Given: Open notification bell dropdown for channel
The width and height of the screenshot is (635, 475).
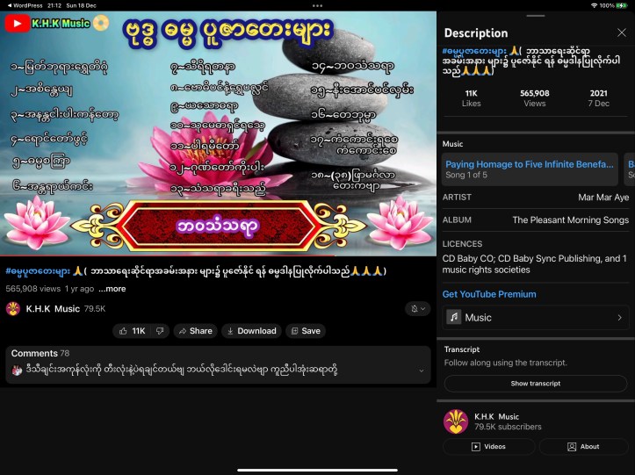Looking at the screenshot, I should point(418,308).
